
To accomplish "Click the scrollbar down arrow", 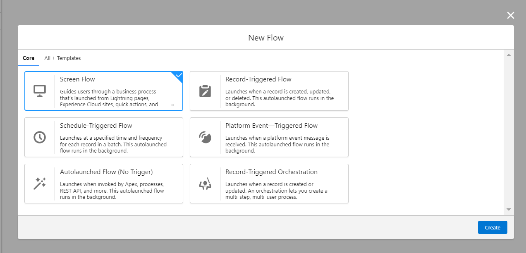I will click(x=509, y=209).
